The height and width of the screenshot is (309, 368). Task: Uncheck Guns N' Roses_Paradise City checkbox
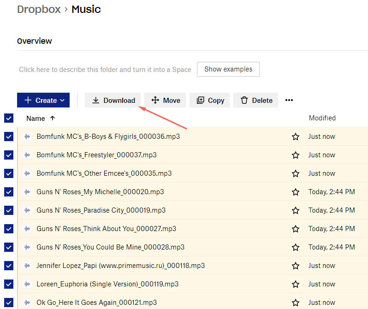click(9, 210)
